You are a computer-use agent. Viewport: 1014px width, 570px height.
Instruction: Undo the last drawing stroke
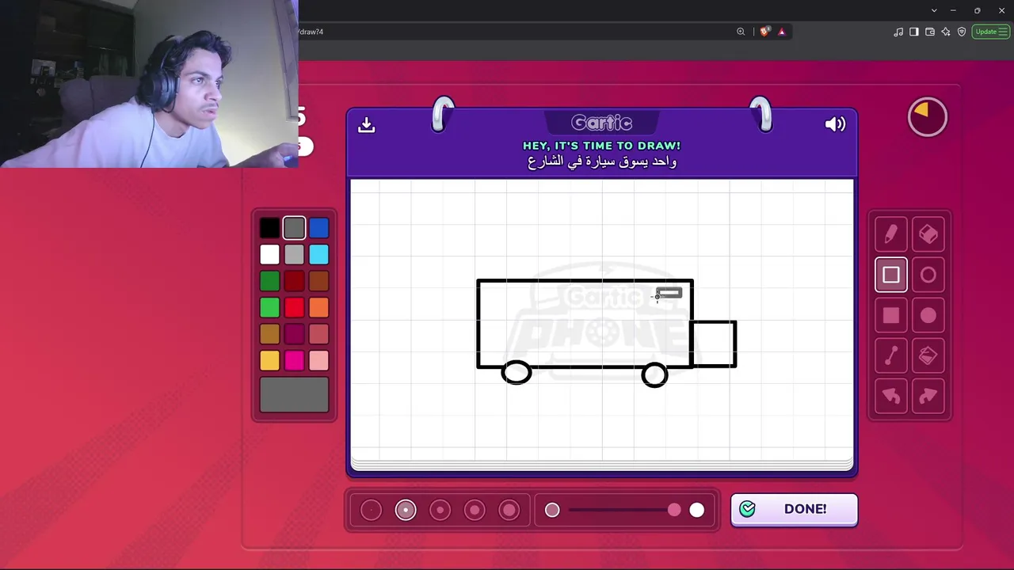pyautogui.click(x=891, y=397)
